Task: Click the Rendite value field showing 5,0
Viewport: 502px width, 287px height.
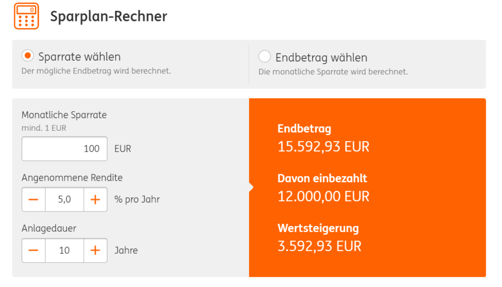Action: [x=64, y=199]
